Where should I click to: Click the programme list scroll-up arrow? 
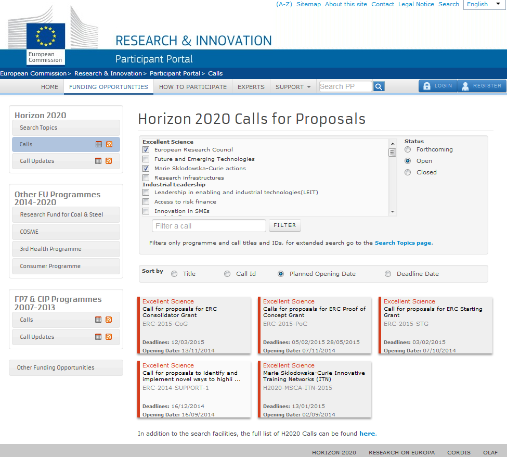[393, 143]
